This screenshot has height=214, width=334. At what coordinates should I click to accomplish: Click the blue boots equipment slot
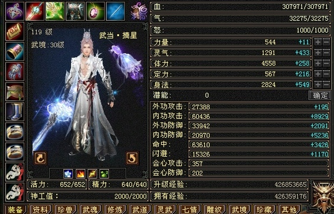(15, 112)
